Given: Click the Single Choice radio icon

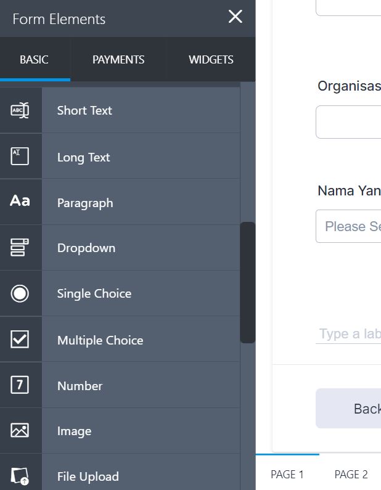Looking at the screenshot, I should tap(20, 293).
